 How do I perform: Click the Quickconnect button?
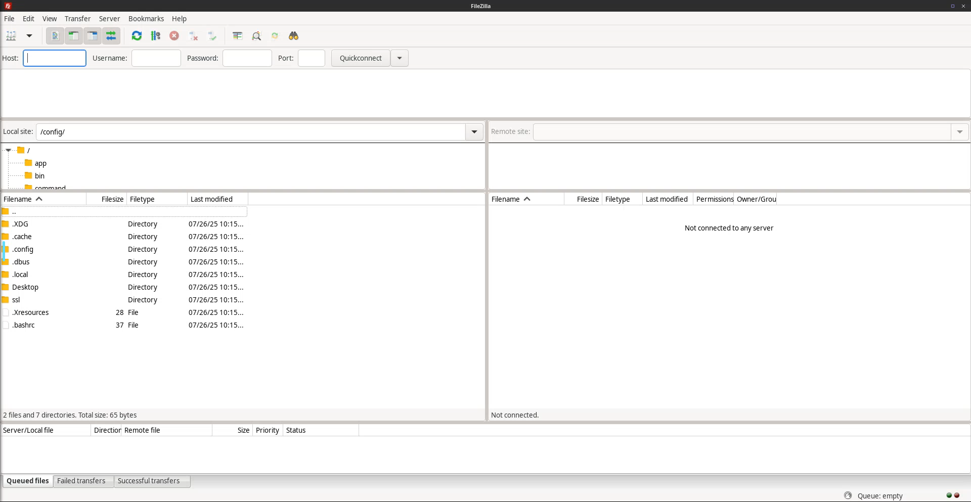[x=361, y=58]
